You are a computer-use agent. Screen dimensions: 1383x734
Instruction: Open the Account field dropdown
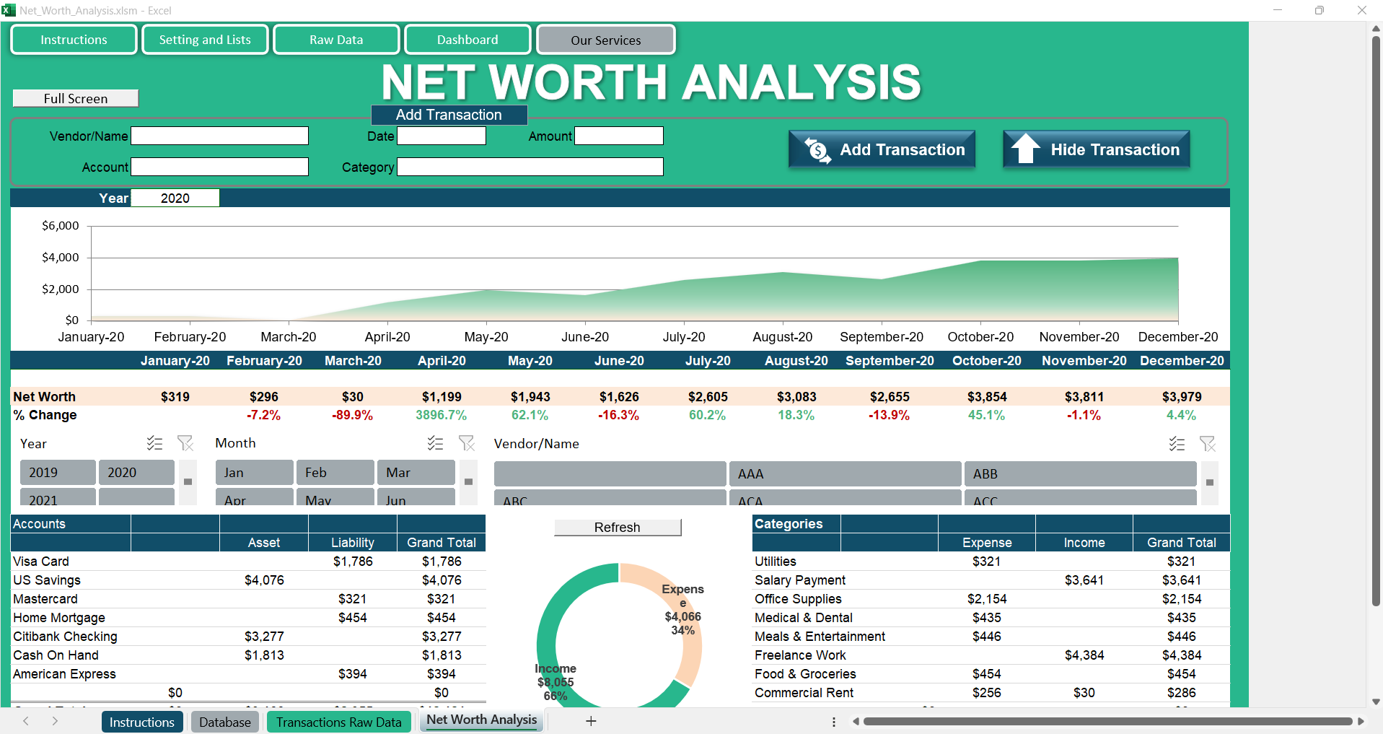pos(219,167)
